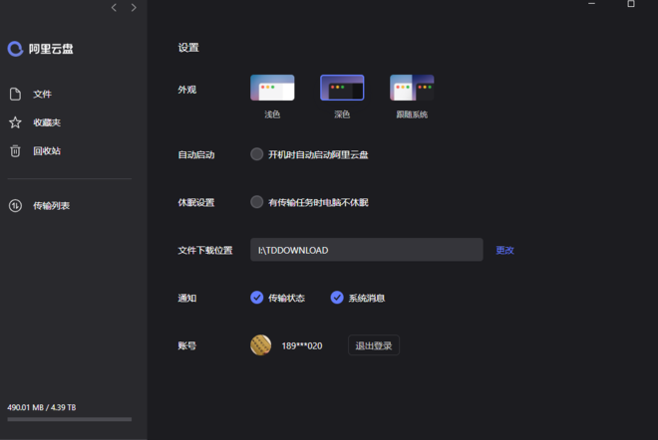Image resolution: width=658 pixels, height=440 pixels.
Task: Enable 有传输任务时电脑不休眠 sleep option
Action: (x=257, y=202)
